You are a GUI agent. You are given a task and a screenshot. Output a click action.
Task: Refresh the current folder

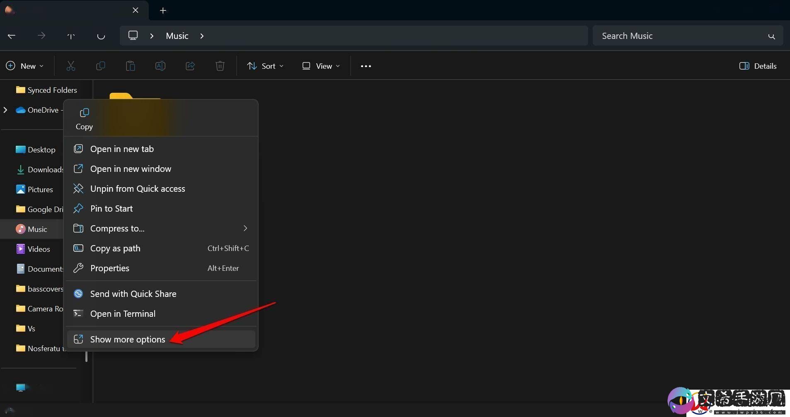click(x=101, y=36)
